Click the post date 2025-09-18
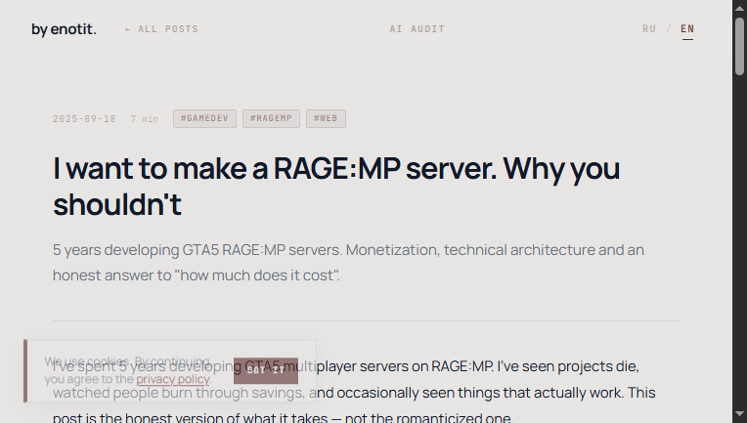 84,119
